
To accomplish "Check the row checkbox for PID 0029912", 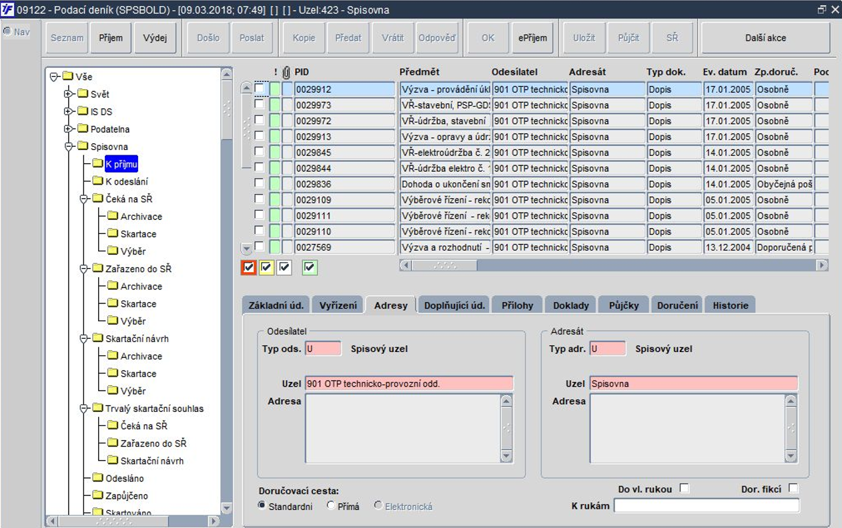I will [x=259, y=88].
